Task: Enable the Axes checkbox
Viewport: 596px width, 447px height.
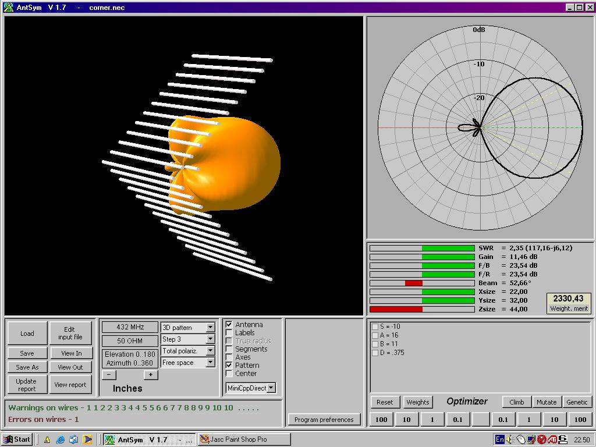Action: tap(229, 357)
